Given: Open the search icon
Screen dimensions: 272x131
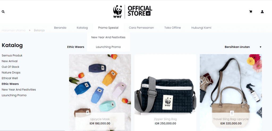Looking at the screenshot, I should click(x=3, y=12).
